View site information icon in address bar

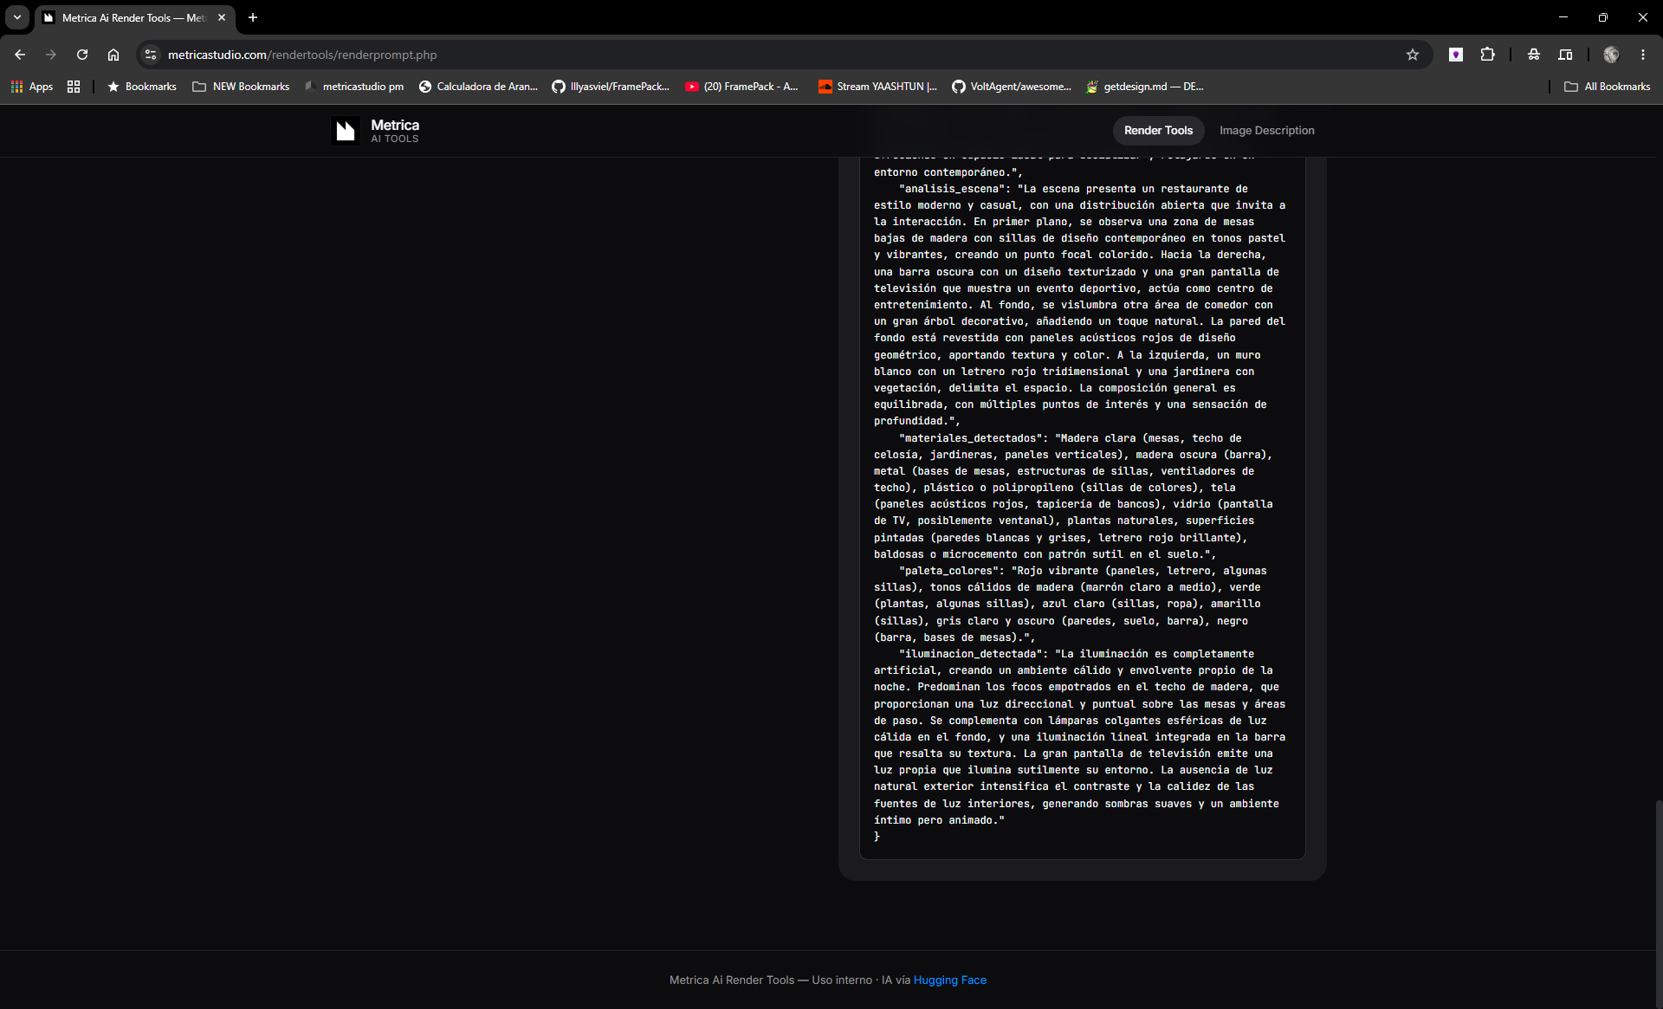(x=151, y=55)
